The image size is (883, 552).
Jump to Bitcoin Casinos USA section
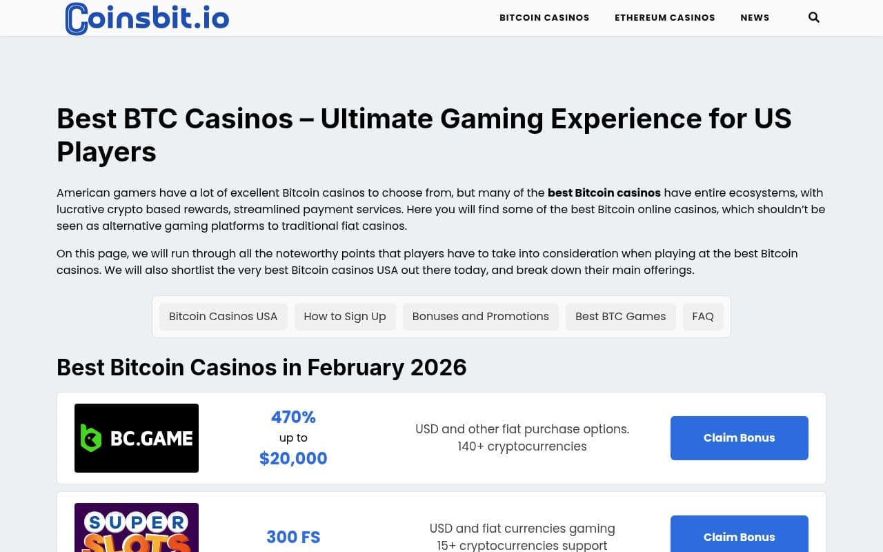[223, 317]
